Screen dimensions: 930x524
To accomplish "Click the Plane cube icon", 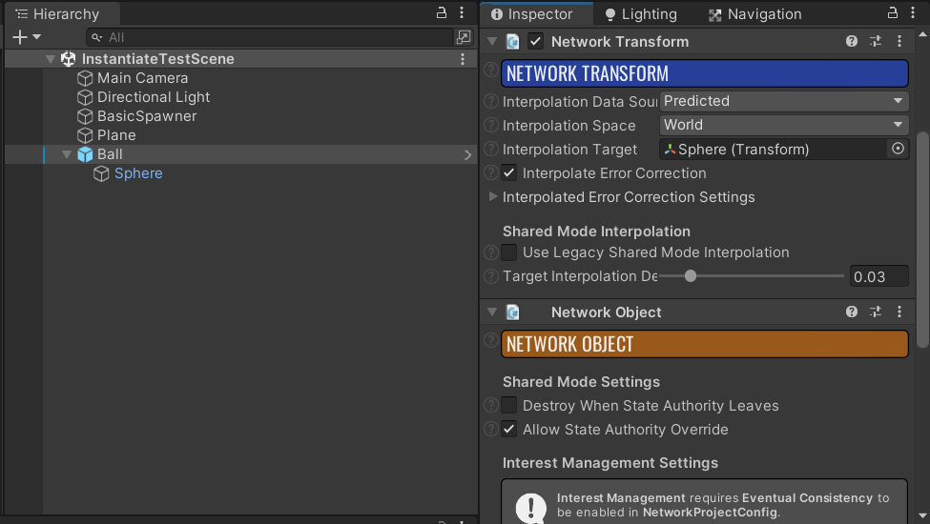I will (86, 135).
